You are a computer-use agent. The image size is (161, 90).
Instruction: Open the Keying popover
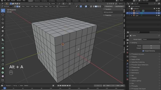(16, 85)
